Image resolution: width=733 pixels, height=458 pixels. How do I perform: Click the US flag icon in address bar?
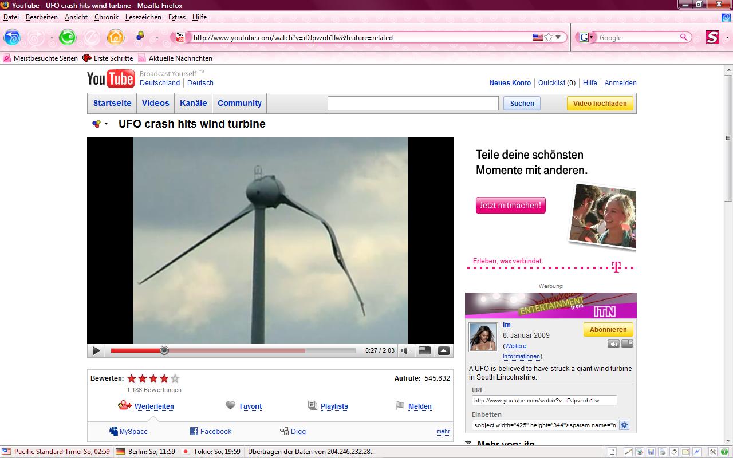tap(537, 37)
